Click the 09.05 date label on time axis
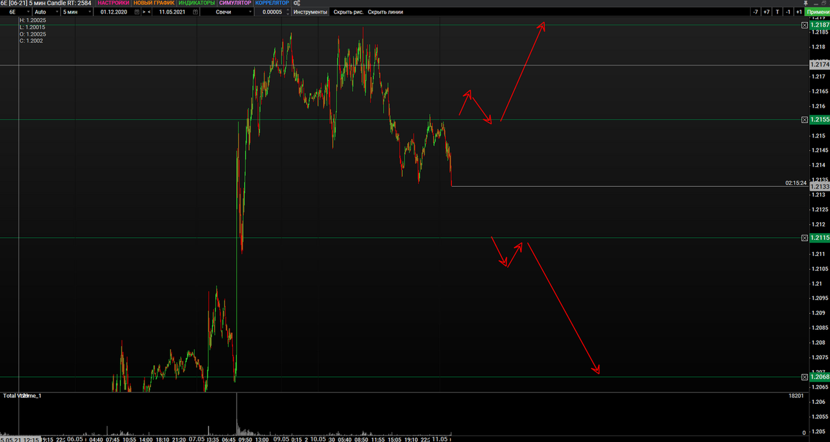The height and width of the screenshot is (442, 830). 281,439
